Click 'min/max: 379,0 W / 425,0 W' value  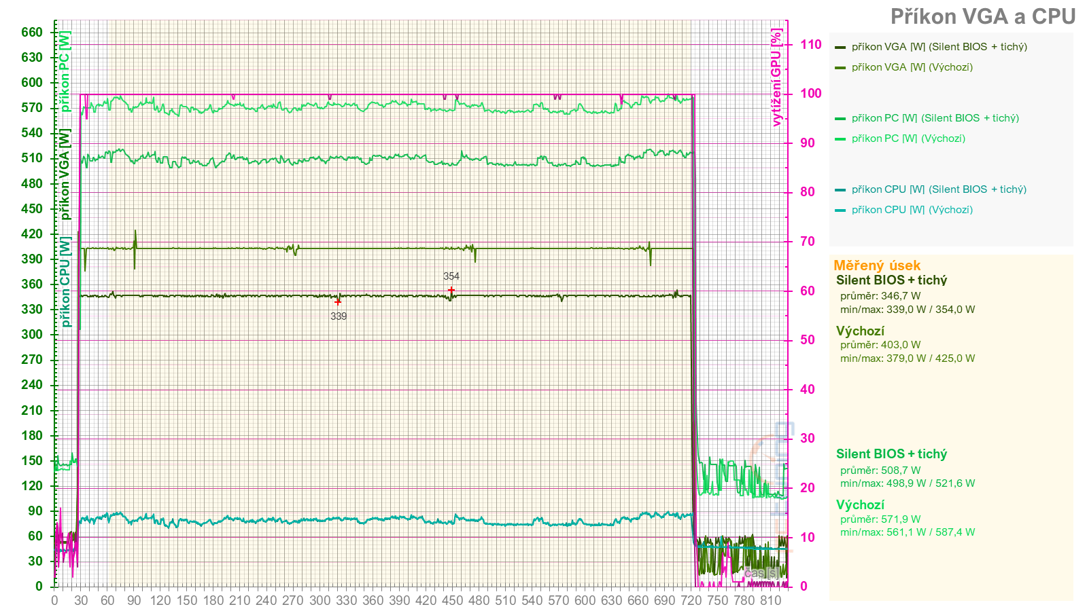(907, 358)
